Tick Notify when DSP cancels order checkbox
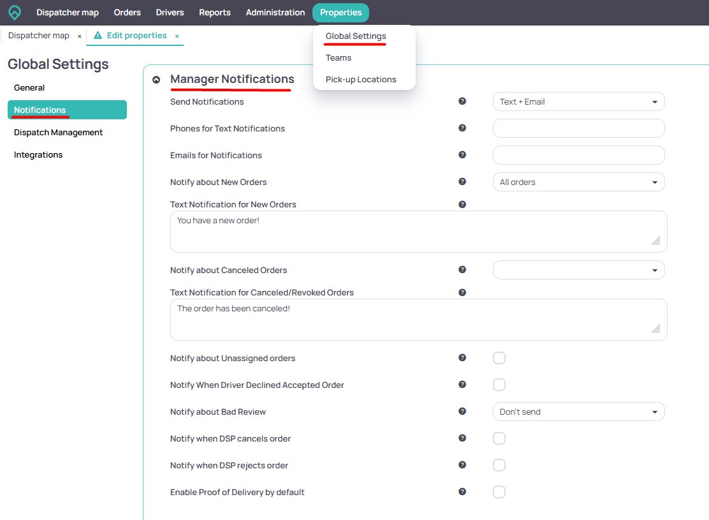This screenshot has width=709, height=520. coord(499,438)
